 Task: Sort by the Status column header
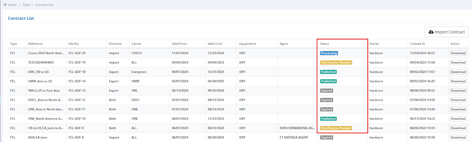click(324, 44)
